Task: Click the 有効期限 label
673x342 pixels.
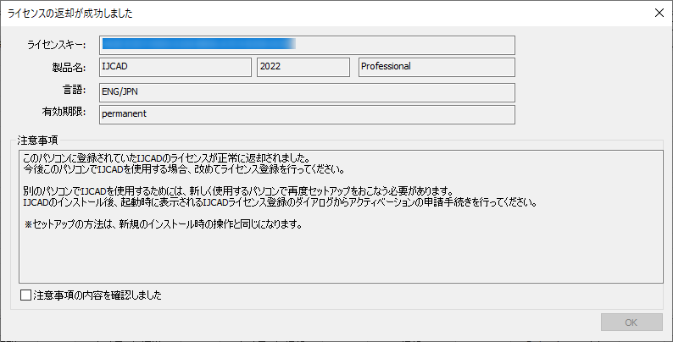Action: [x=64, y=113]
